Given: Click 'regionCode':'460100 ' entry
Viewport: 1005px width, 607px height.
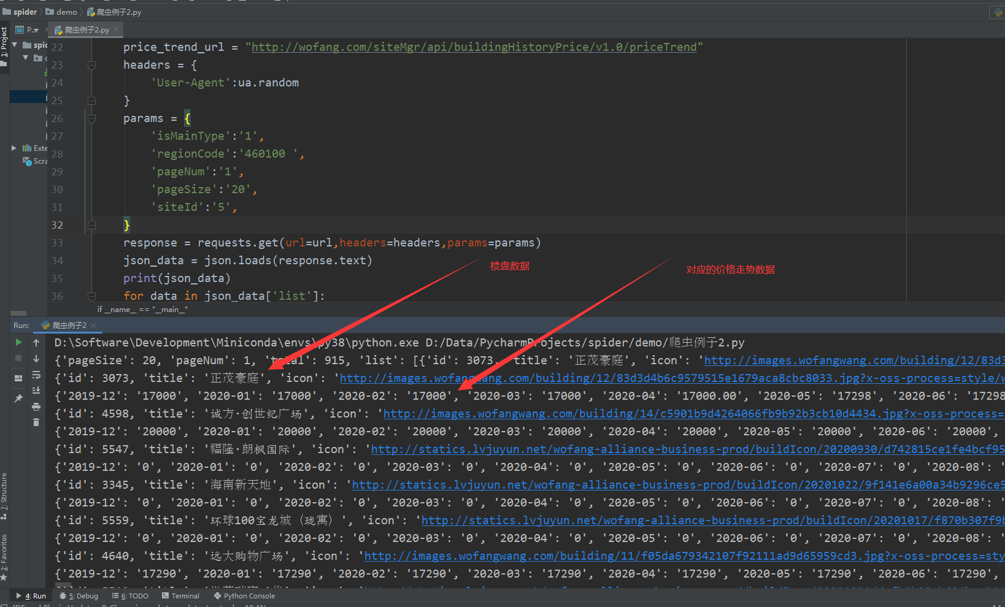Looking at the screenshot, I should pyautogui.click(x=228, y=154).
